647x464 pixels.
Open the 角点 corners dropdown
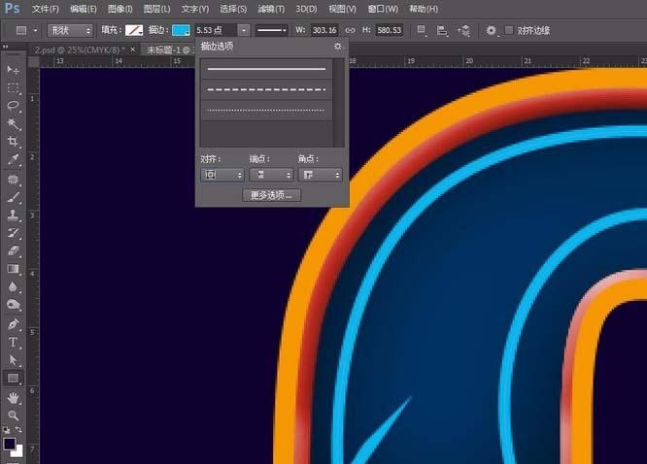(321, 175)
